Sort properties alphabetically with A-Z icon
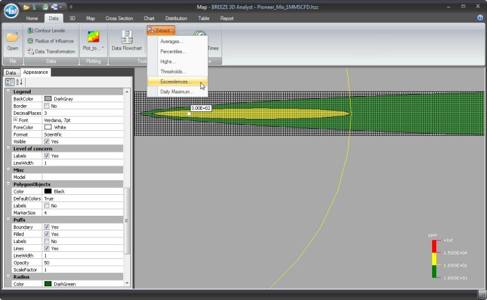The image size is (487, 300). coord(19,82)
